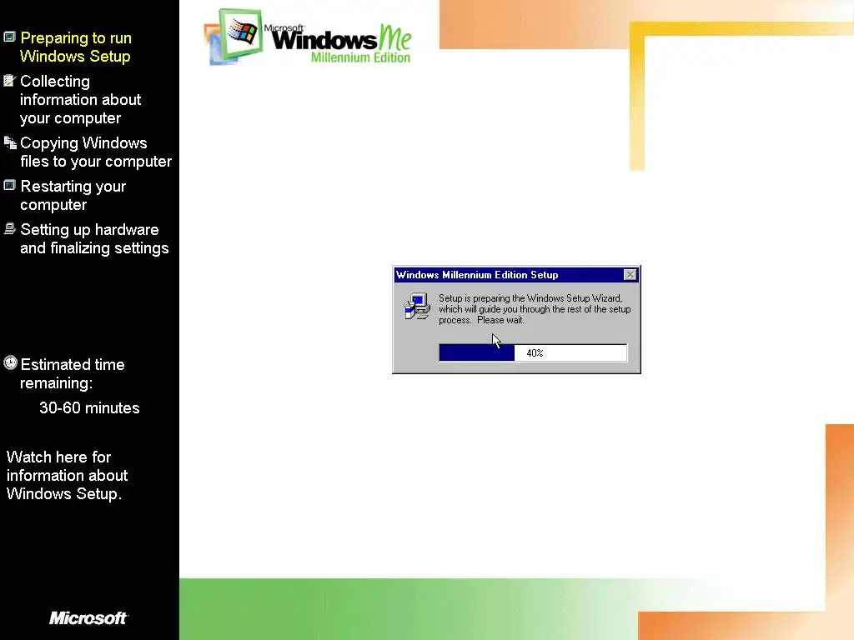Click the 'Collecting information about your computer' text
Viewport: 854px width, 640px height.
point(81,100)
